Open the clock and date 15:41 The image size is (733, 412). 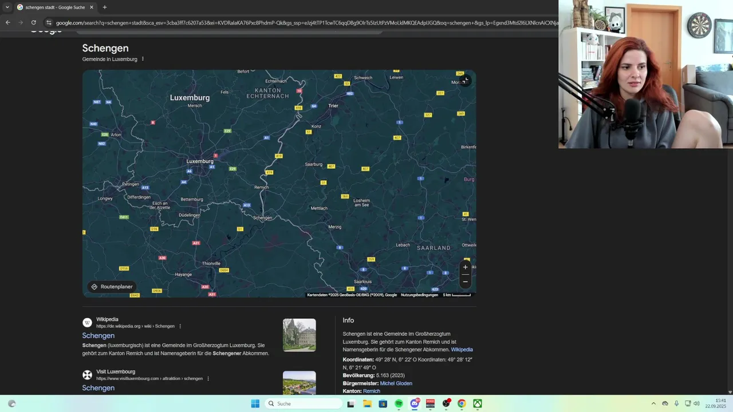(716, 403)
